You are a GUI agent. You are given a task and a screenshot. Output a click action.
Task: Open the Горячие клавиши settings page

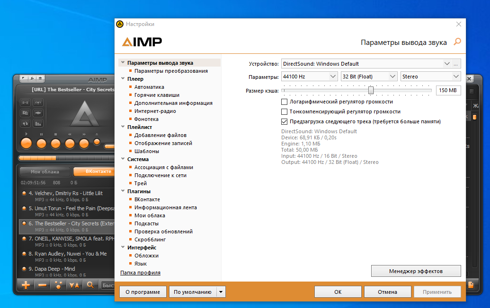tap(157, 95)
